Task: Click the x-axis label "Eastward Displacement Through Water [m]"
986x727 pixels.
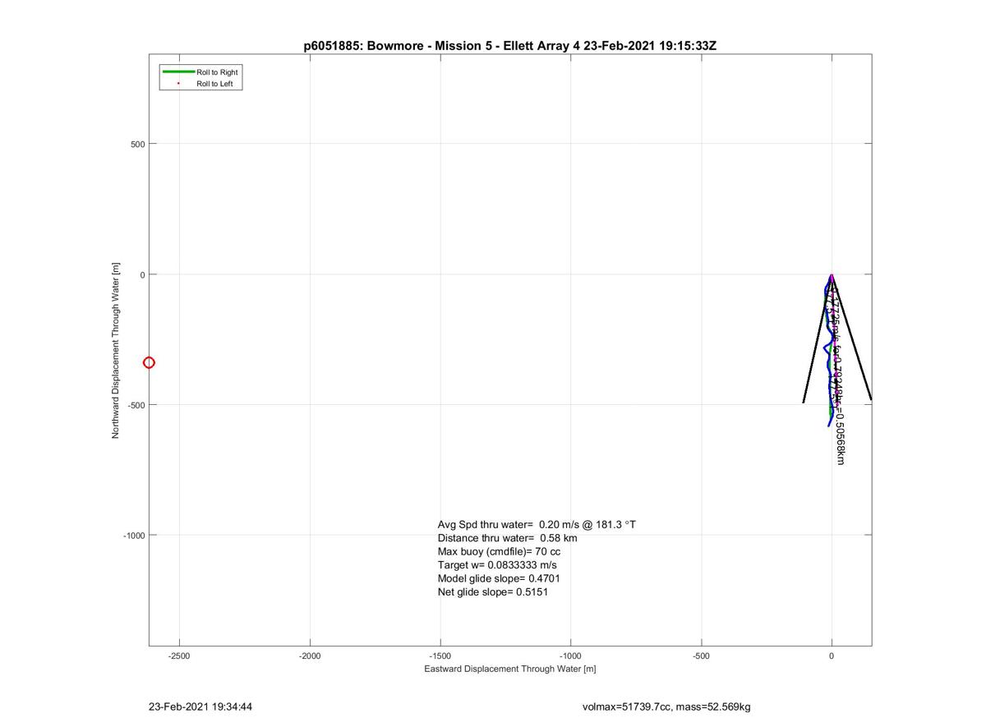Action: pos(509,669)
